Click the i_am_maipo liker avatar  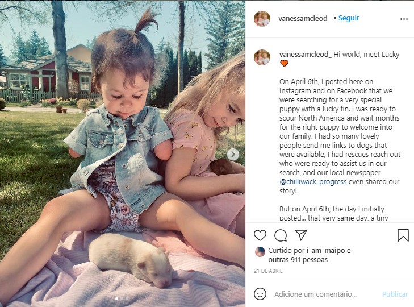[x=260, y=252]
